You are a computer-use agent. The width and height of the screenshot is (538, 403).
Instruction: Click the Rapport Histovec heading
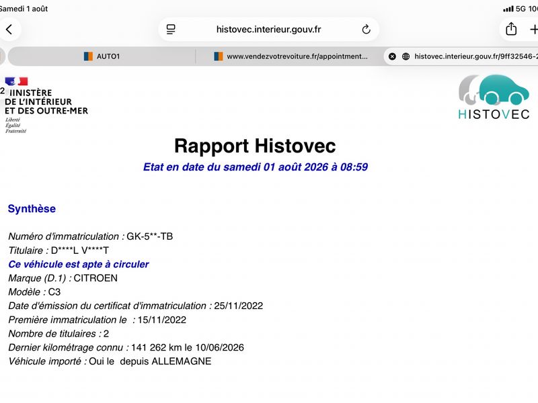click(x=255, y=146)
